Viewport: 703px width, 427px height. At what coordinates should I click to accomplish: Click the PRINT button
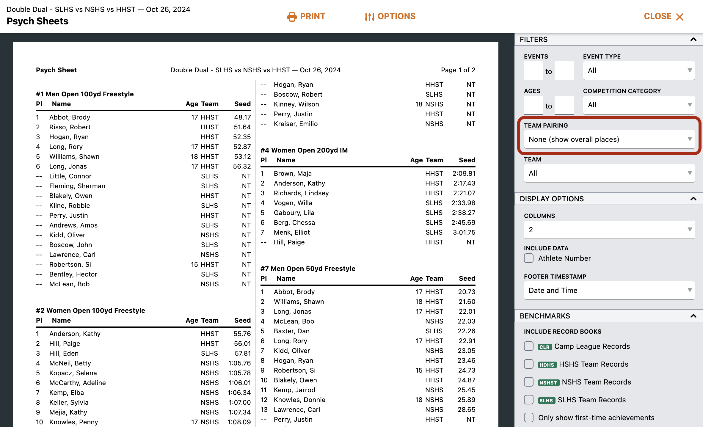306,16
